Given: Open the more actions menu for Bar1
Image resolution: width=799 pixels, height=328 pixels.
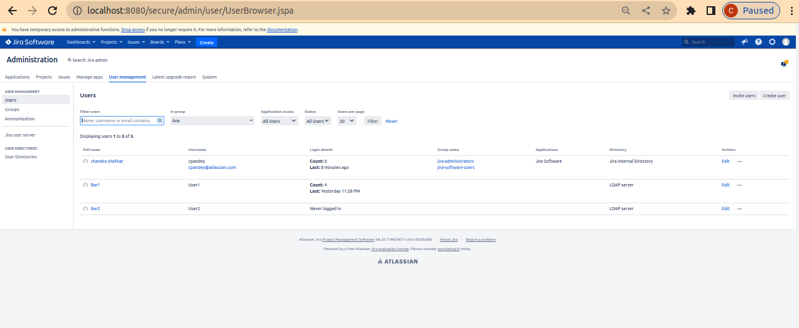Looking at the screenshot, I should tap(739, 185).
